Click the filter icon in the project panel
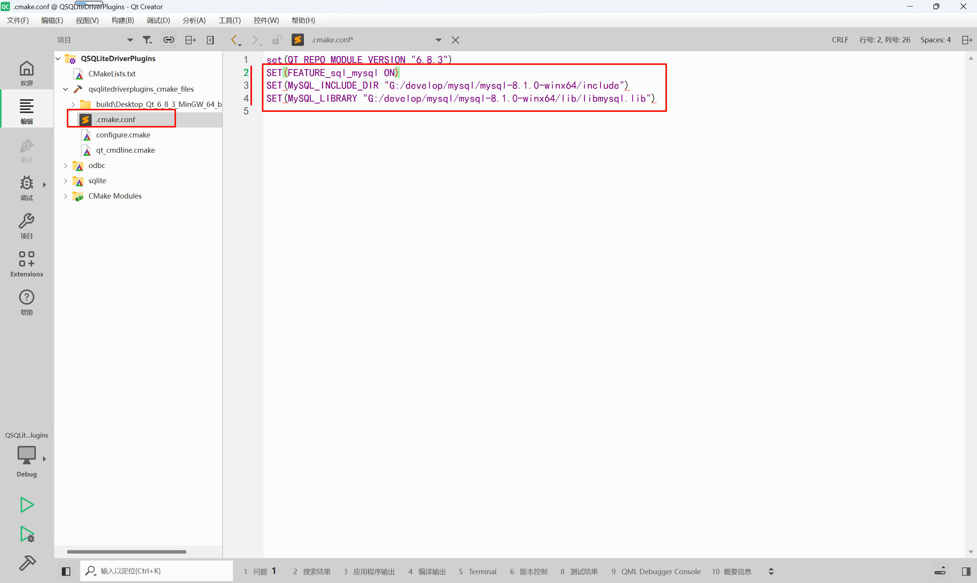Viewport: 977px width, 583px height. coord(147,40)
